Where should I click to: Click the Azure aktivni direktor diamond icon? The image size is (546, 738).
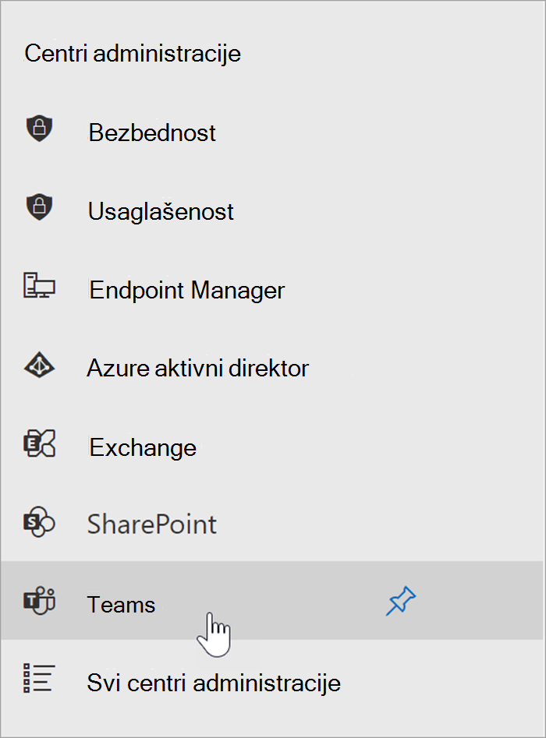point(39,365)
